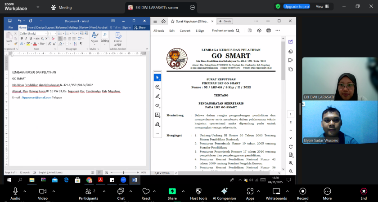The width and height of the screenshot is (378, 202).
Task: Select the Acrobat arrow selection tool
Action: pos(157,77)
